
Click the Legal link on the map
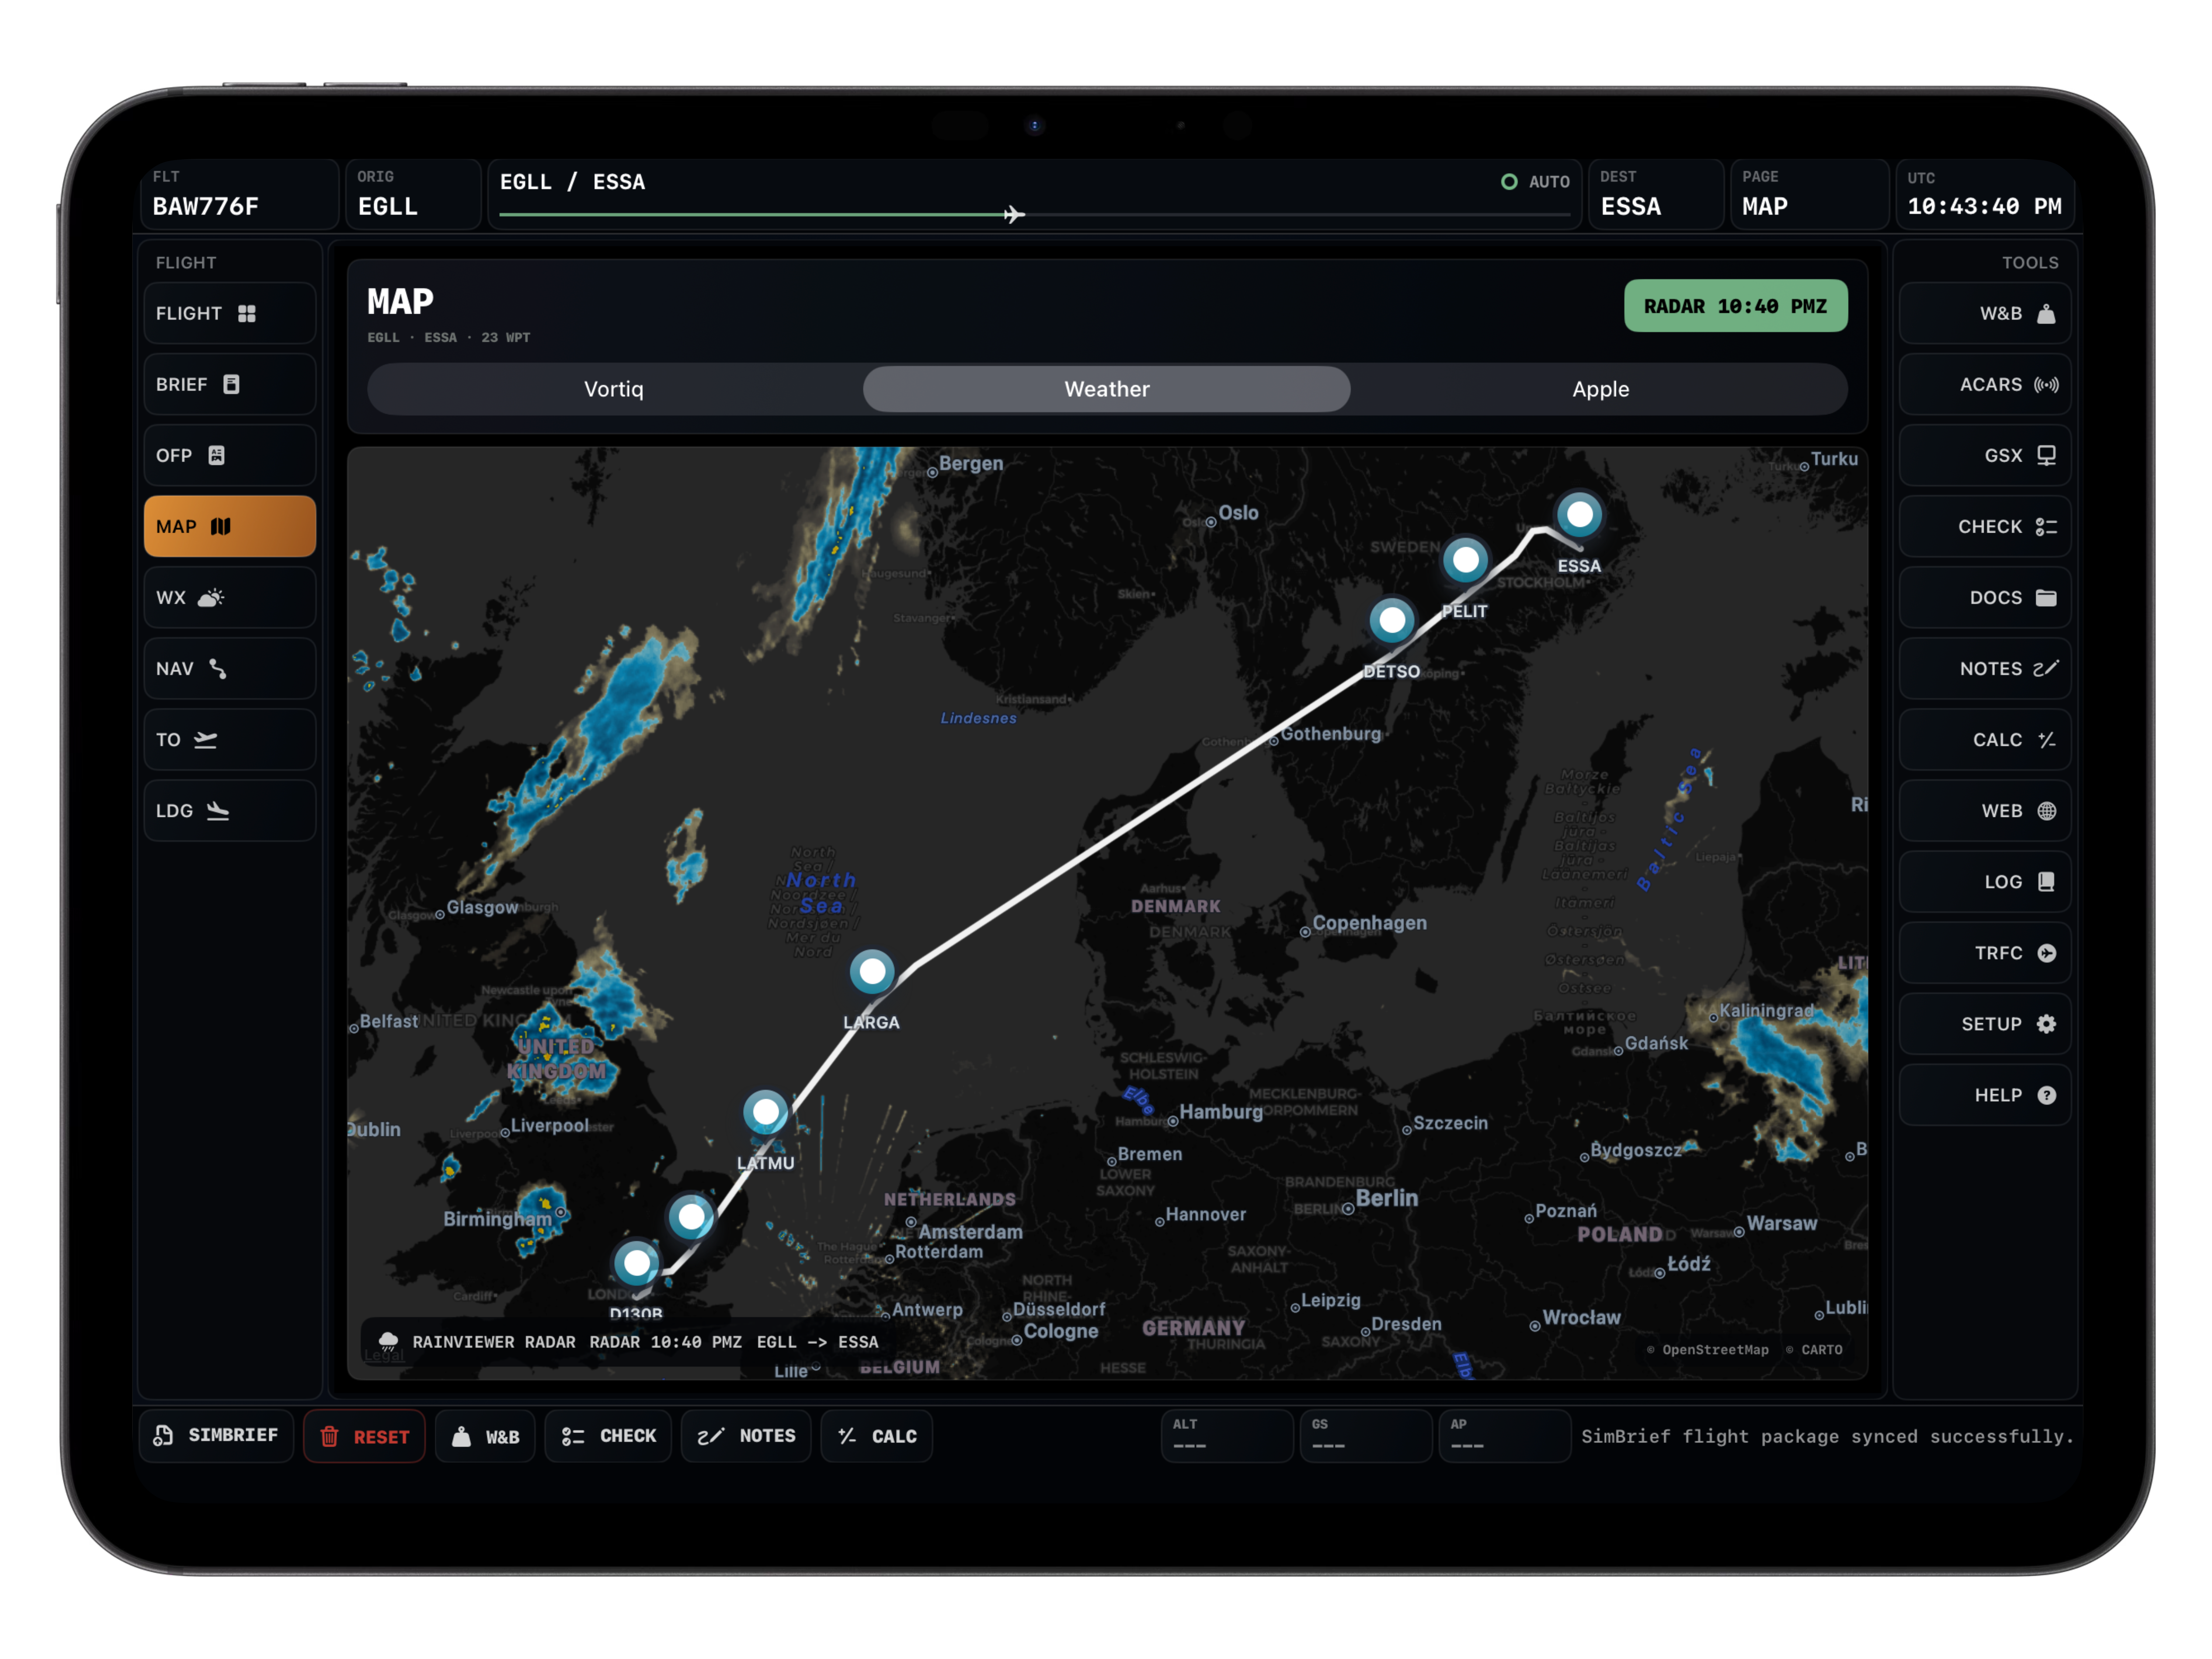click(x=384, y=1356)
